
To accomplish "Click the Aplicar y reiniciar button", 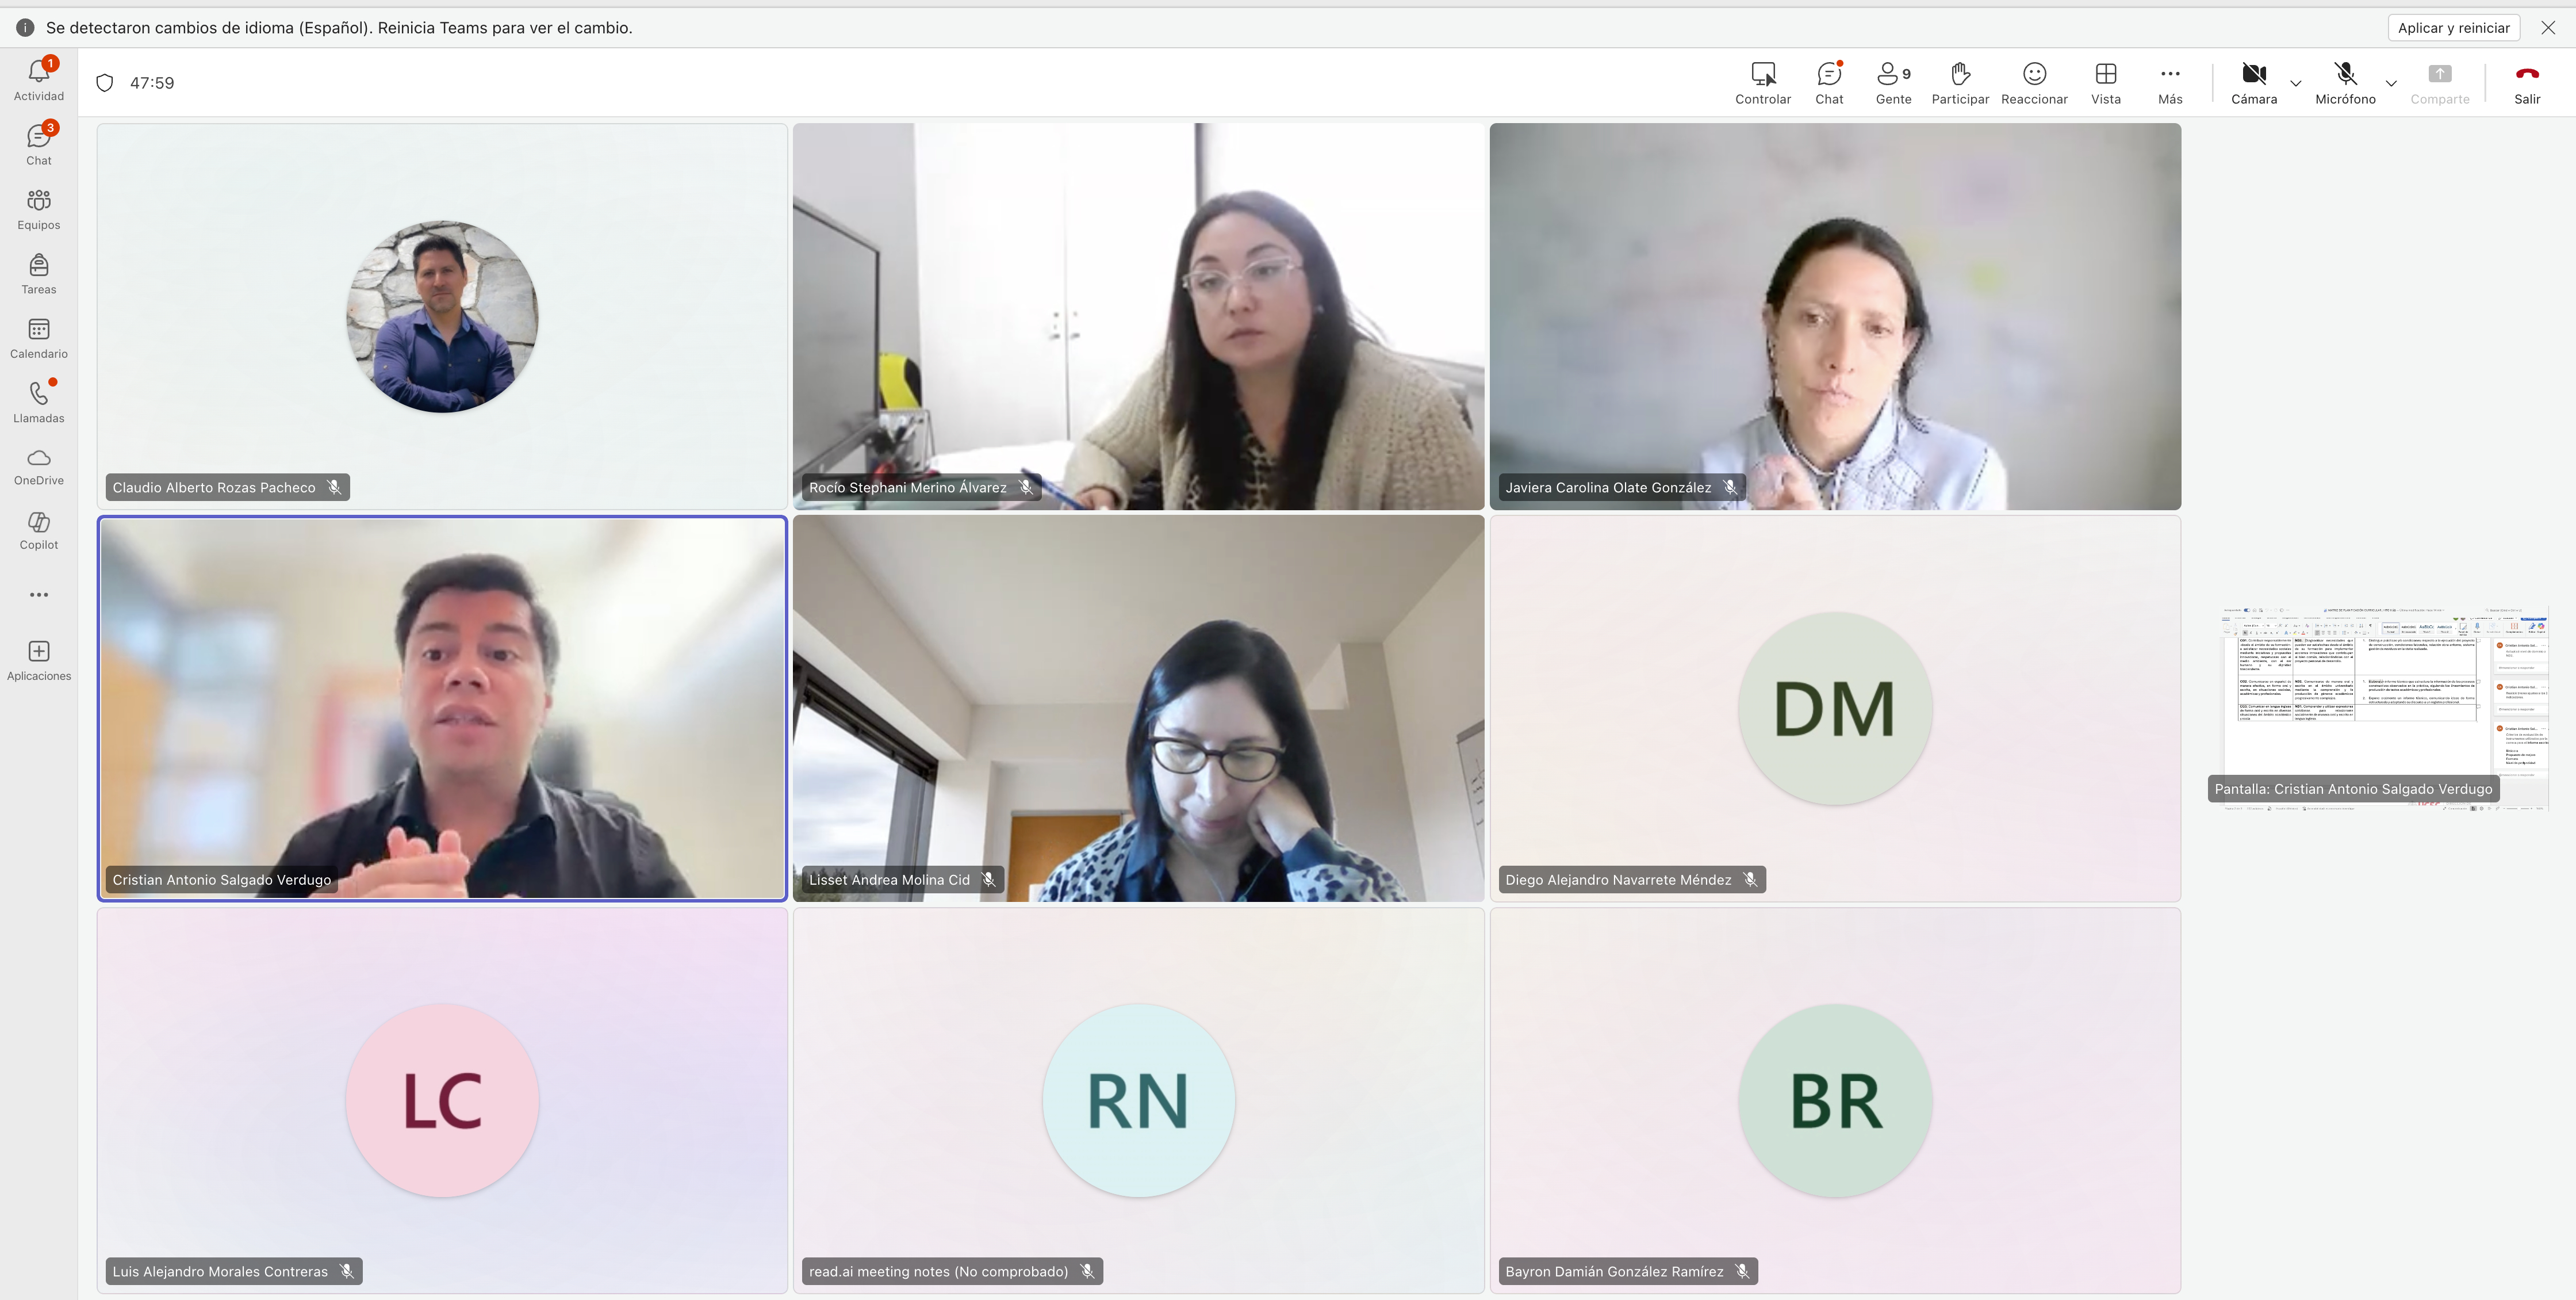I will 2454,28.
